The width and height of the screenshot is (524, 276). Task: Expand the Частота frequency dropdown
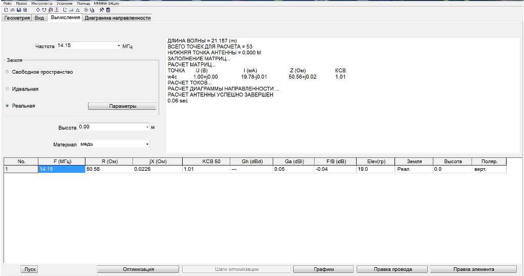tap(119, 45)
